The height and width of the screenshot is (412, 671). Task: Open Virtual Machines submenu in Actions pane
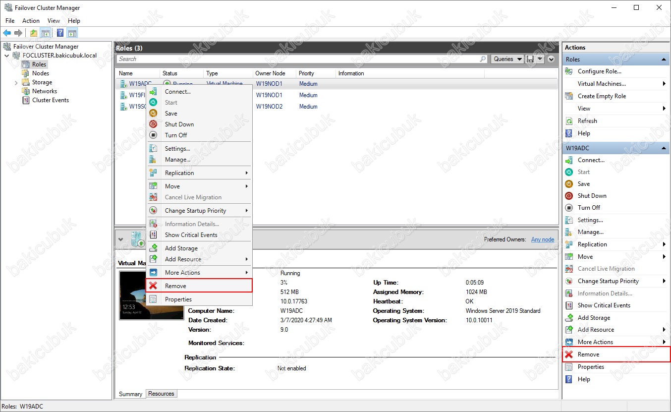(616, 84)
